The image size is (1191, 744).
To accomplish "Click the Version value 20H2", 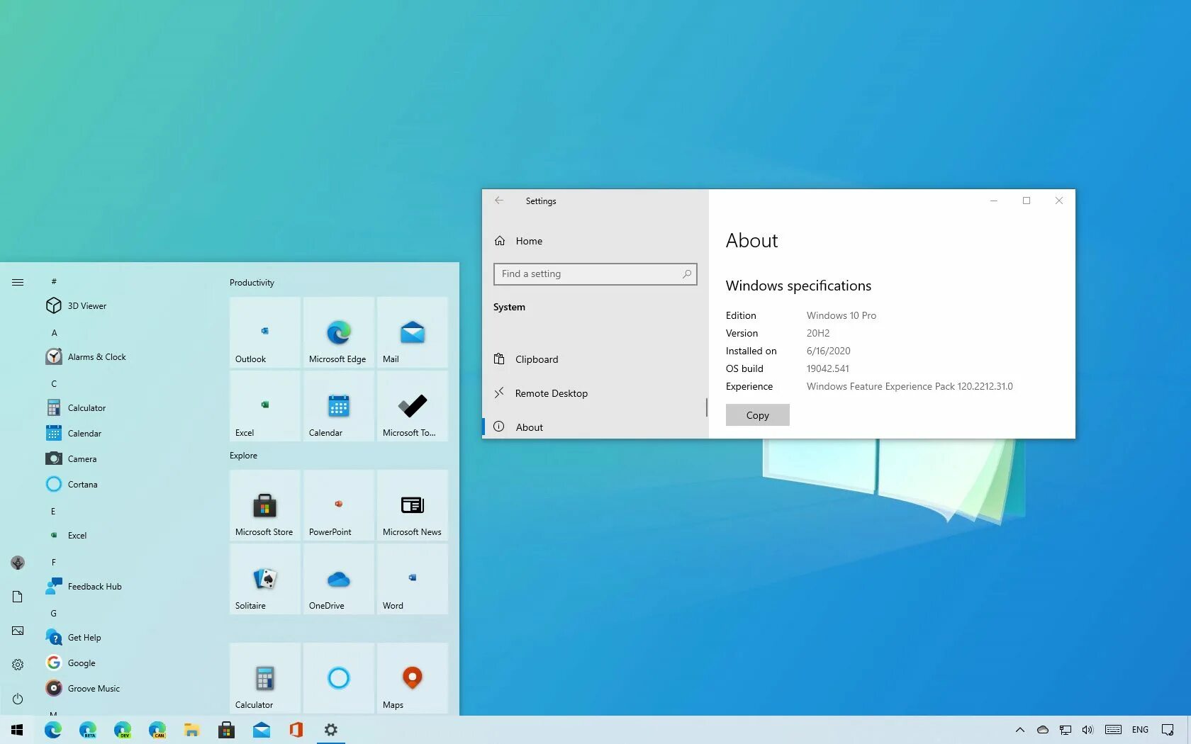I will coord(817,333).
